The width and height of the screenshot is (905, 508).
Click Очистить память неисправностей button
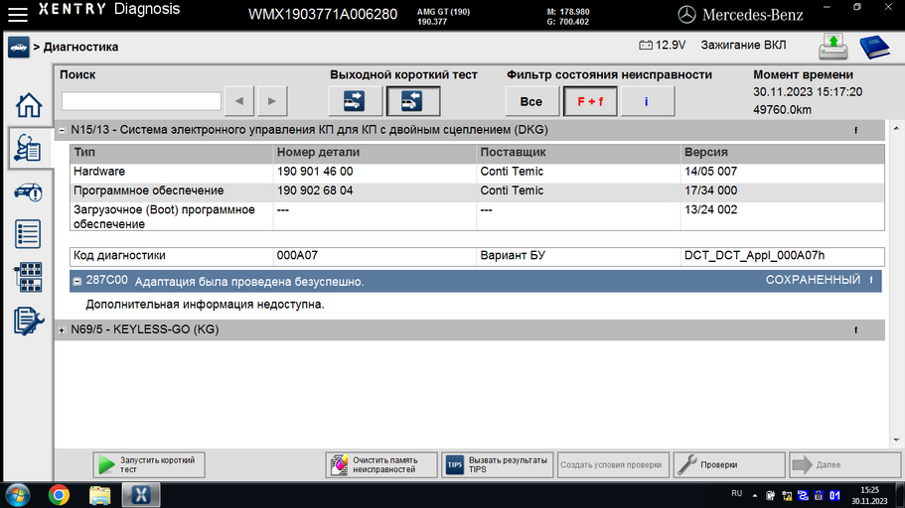(380, 464)
